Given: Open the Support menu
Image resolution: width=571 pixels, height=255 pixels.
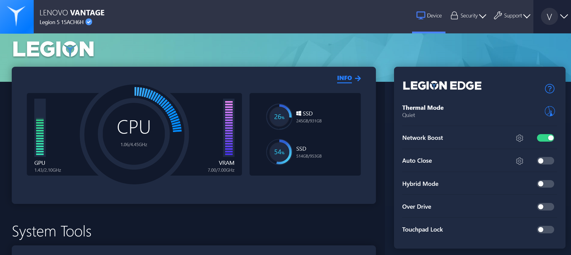Looking at the screenshot, I should pyautogui.click(x=512, y=16).
